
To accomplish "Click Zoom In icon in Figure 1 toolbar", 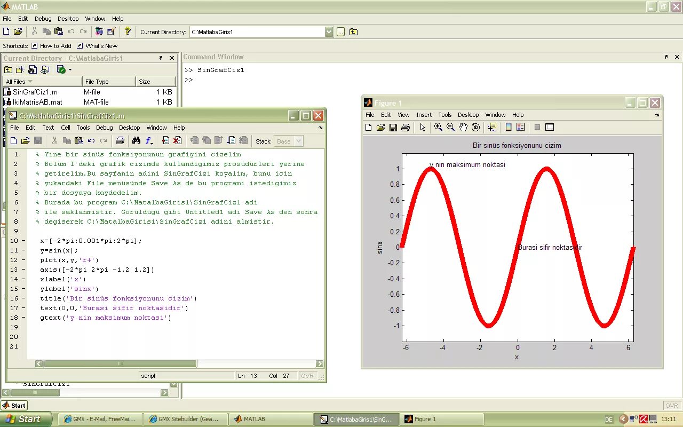I will 438,127.
